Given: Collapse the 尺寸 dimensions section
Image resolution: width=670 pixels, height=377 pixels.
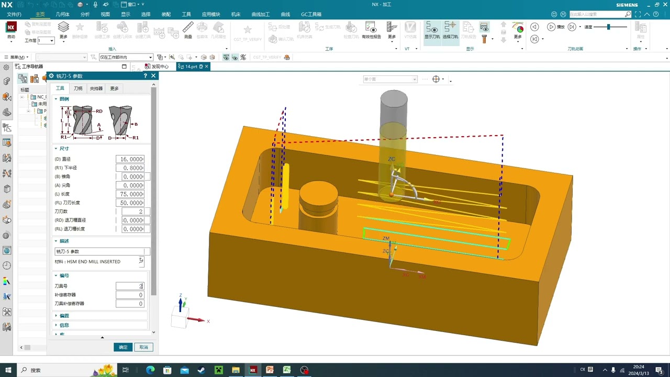Looking at the screenshot, I should [x=63, y=149].
